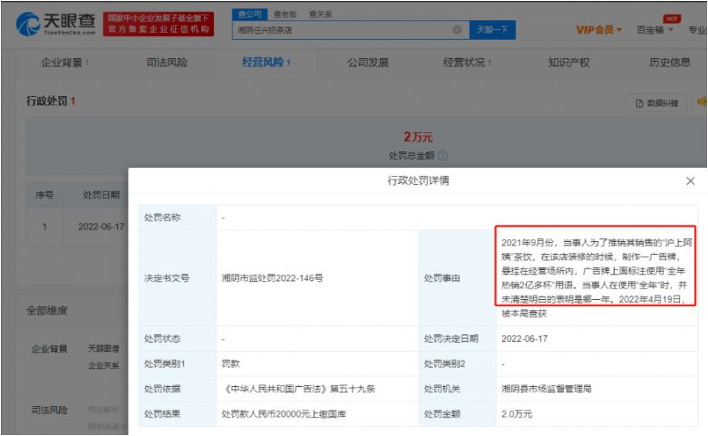This screenshot has width=708, height=436.
Task: Click the 行政处罚 section heading
Action: coord(46,101)
